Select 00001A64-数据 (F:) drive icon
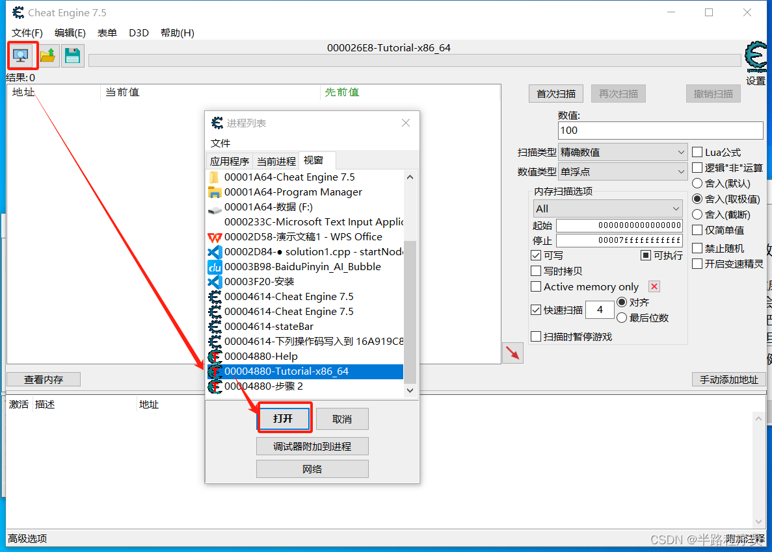The image size is (772, 552). click(x=215, y=210)
